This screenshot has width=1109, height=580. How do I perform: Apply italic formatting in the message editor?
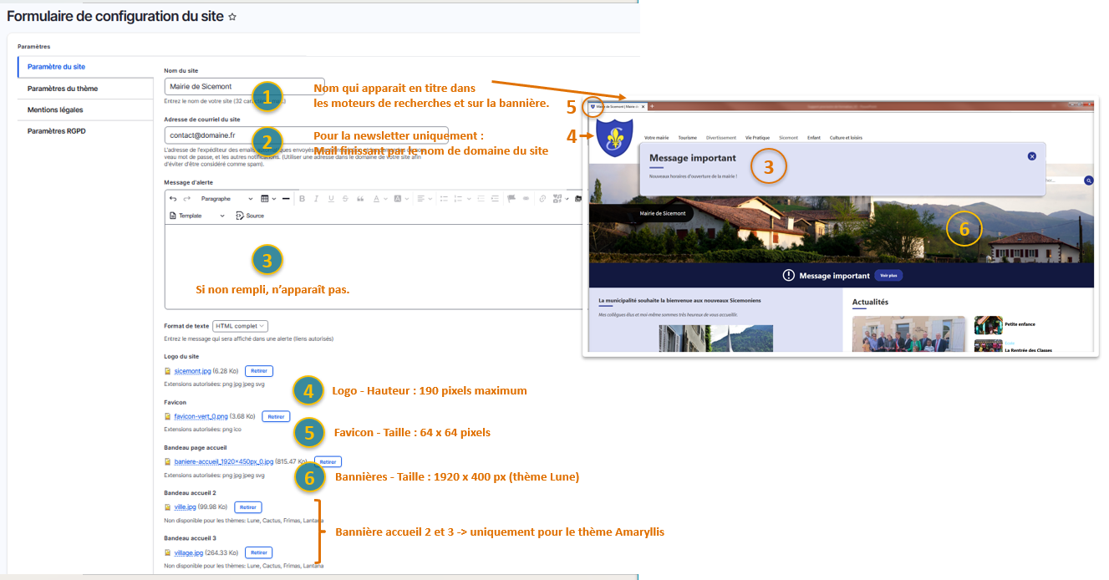(x=316, y=199)
